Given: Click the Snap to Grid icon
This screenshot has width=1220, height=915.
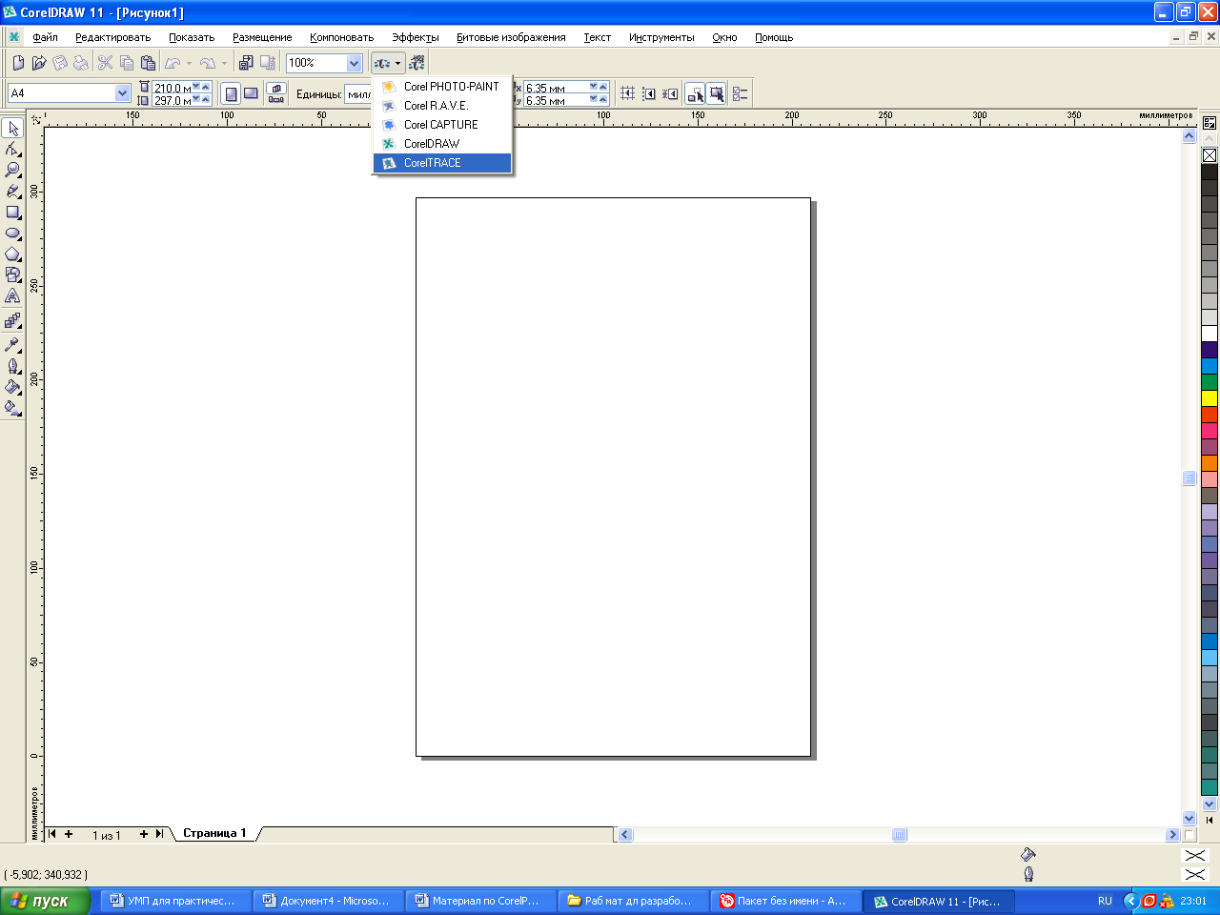Looking at the screenshot, I should click(627, 93).
